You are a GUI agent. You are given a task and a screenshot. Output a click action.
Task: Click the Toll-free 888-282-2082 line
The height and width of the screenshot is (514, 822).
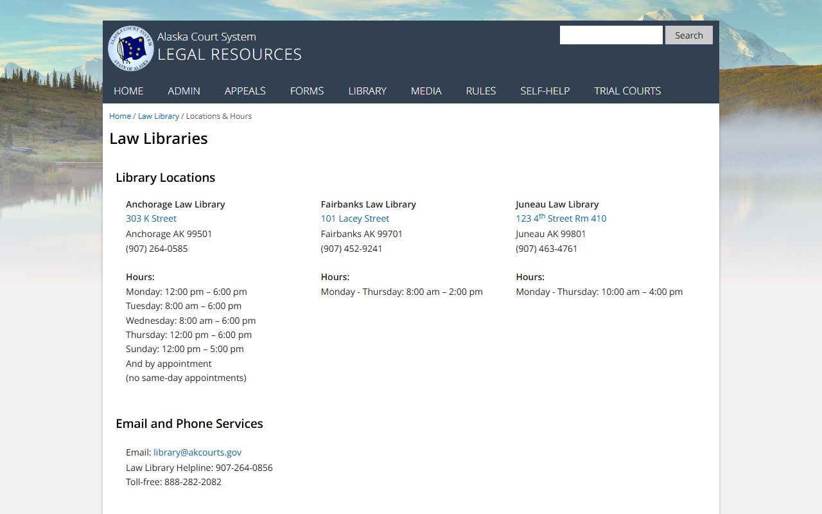[173, 482]
